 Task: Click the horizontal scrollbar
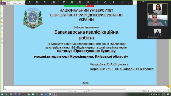click(88, 89)
